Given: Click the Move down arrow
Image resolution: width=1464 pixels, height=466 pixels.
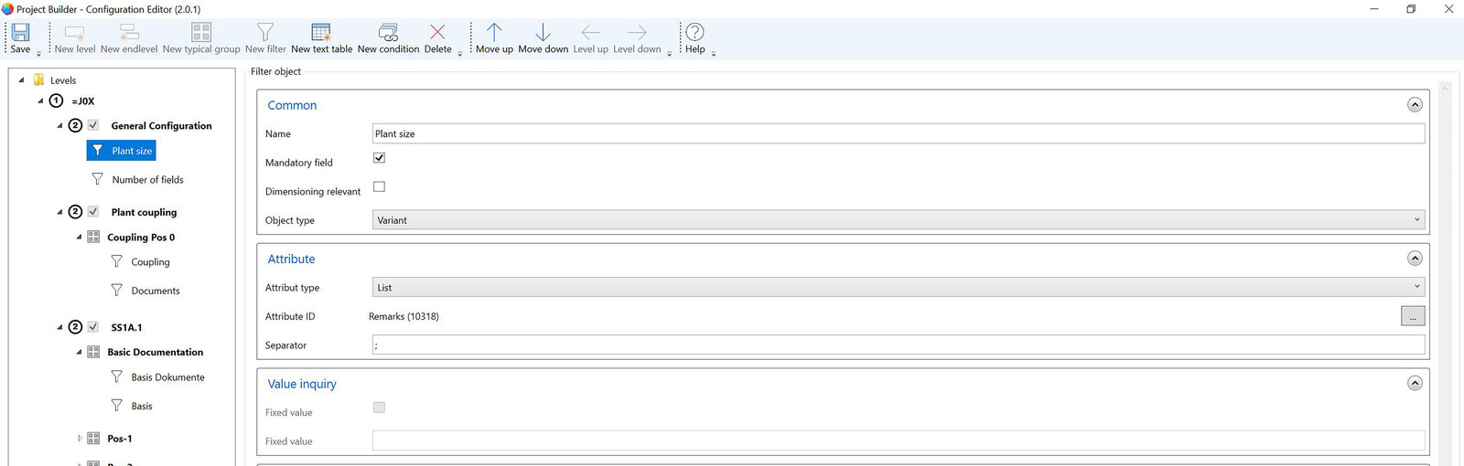Looking at the screenshot, I should click(x=543, y=33).
